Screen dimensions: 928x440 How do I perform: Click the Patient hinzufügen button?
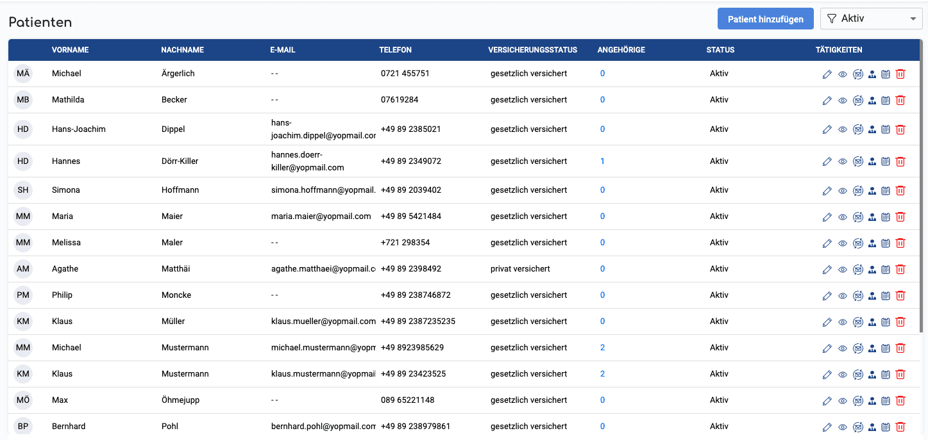pos(766,19)
